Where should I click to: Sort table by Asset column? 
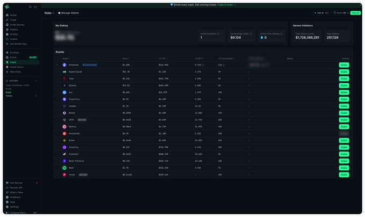(66, 59)
